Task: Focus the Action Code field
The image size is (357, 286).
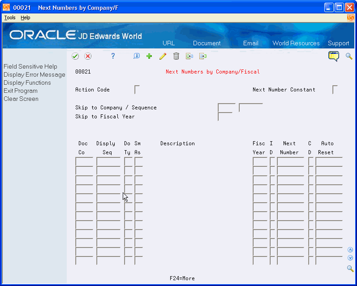Action: pyautogui.click(x=137, y=90)
